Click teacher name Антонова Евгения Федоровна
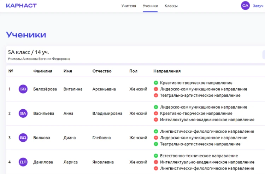The image size is (265, 174). pos(46,59)
